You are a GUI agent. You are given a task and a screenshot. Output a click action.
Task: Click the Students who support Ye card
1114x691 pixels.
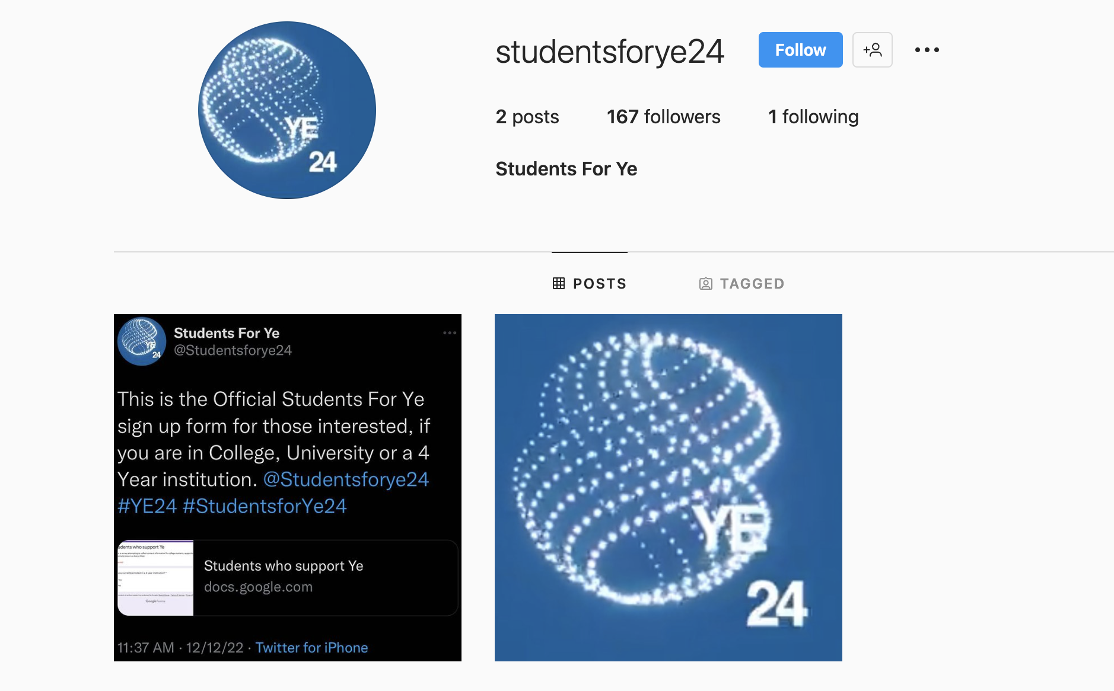point(288,578)
